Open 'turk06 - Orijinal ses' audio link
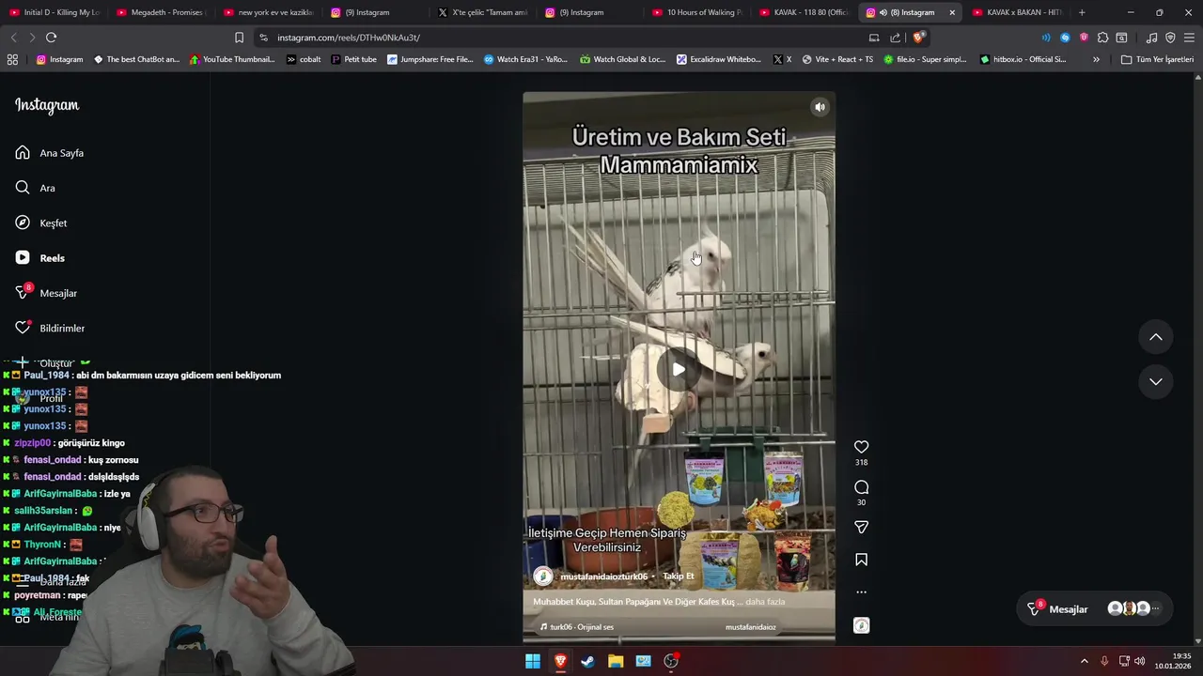1203x676 pixels. point(576,627)
